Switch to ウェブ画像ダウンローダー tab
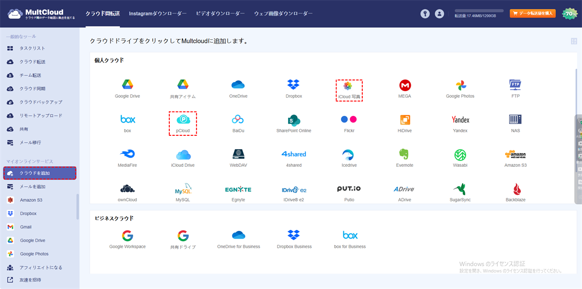Screen dimensions: 582x289 pyautogui.click(x=283, y=14)
